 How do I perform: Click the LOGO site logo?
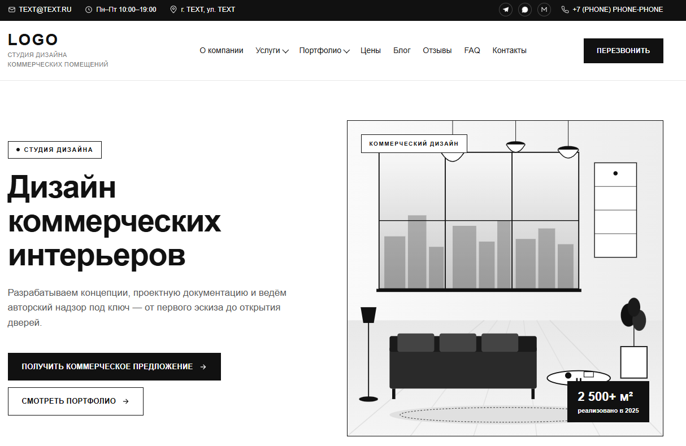pyautogui.click(x=33, y=40)
